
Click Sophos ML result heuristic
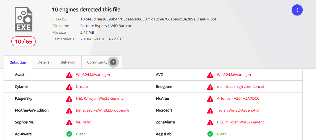[83, 122]
